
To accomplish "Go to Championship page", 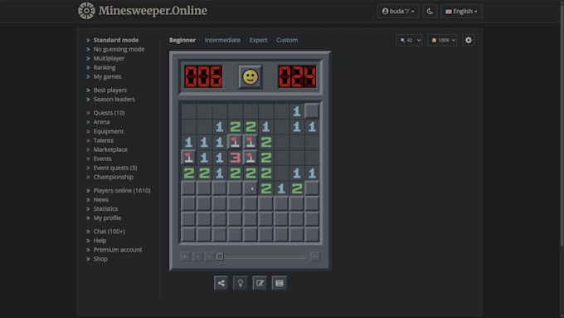I will (114, 177).
